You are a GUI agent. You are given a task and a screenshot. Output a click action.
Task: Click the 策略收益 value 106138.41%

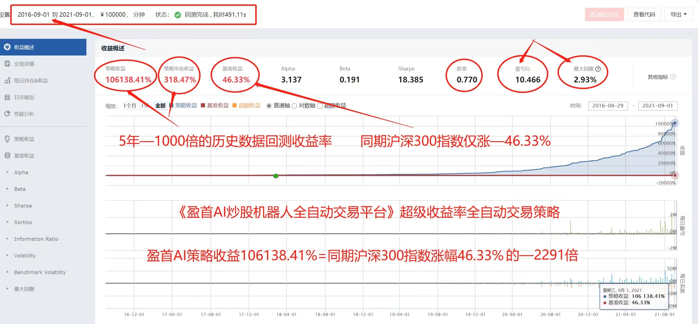click(x=128, y=79)
